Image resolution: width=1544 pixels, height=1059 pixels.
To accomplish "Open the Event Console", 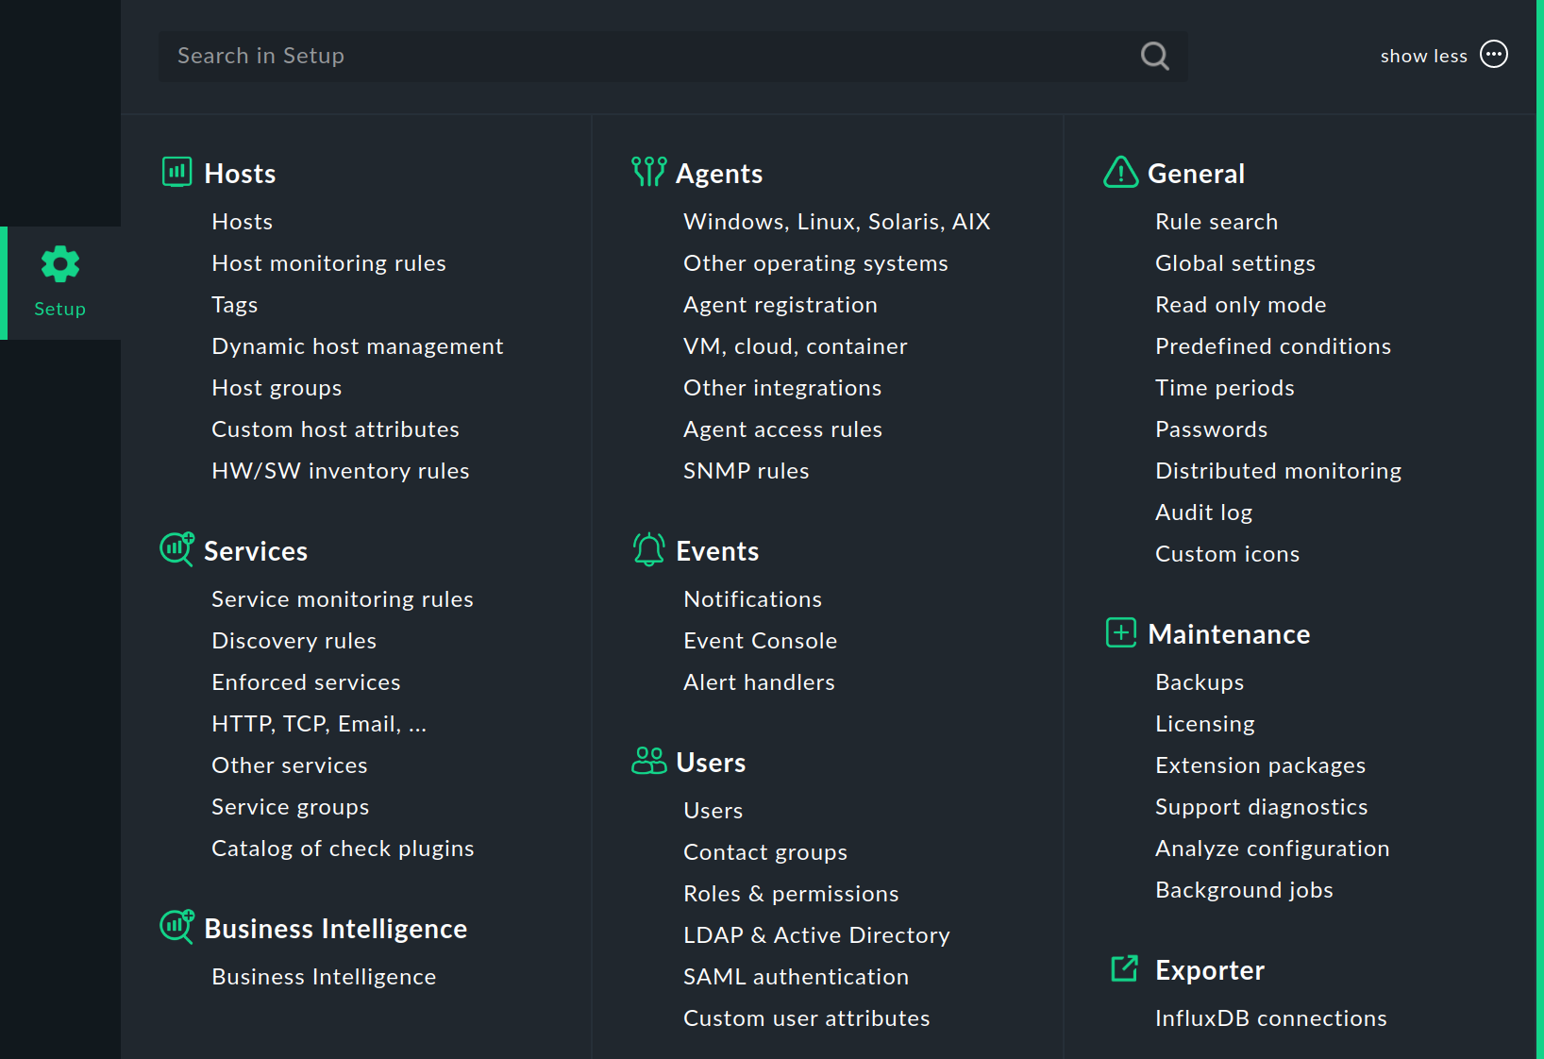I will (x=761, y=641).
